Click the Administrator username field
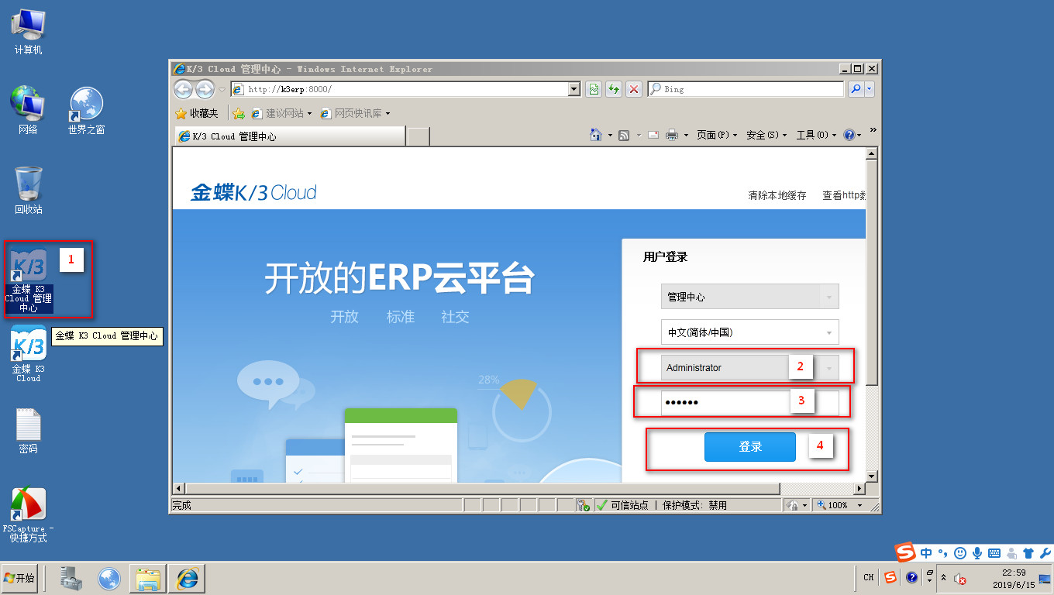Image resolution: width=1054 pixels, height=595 pixels. (x=749, y=368)
